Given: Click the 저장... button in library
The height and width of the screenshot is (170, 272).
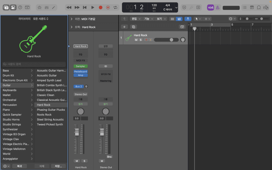Looking at the screenshot, I should 58,166.
